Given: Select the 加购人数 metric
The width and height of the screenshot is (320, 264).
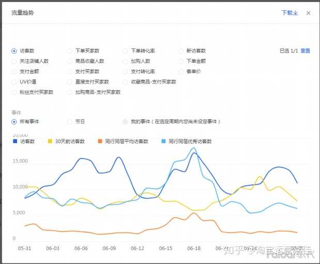Looking at the screenshot, I should pos(125,61).
